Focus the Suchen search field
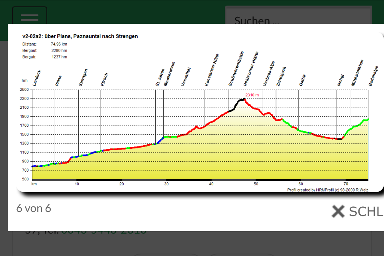384x256 pixels. 298,15
